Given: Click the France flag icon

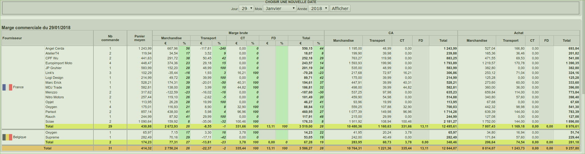Looking at the screenshot, I should (x=7, y=87).
